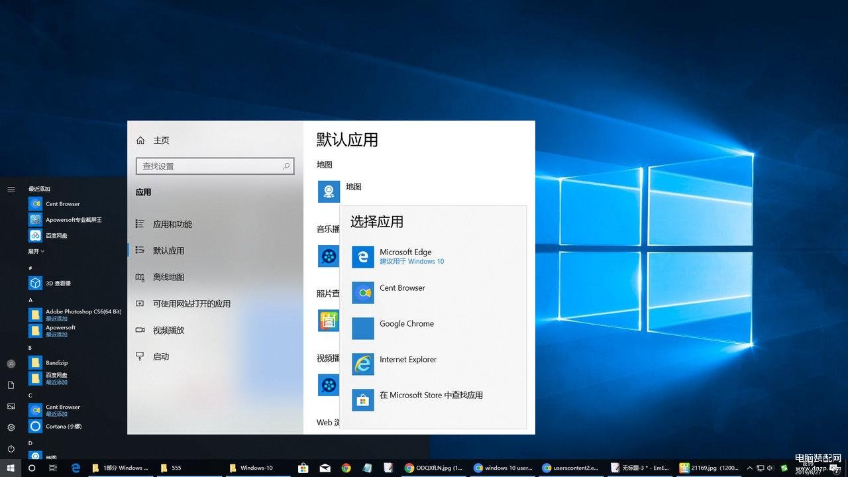Click the 地图 default app icon

tap(329, 191)
